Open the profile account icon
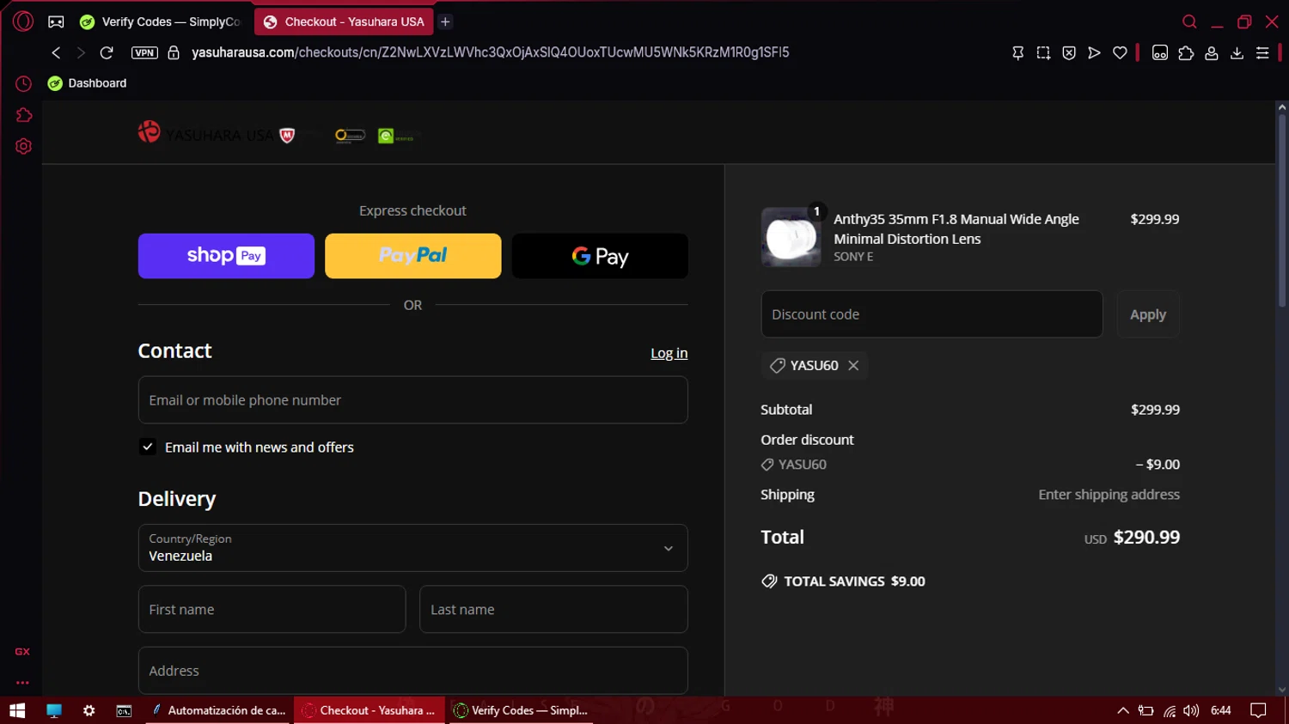 (1212, 53)
